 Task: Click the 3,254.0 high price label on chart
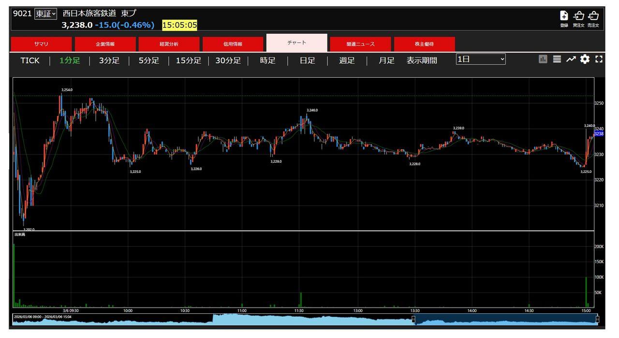tap(67, 90)
